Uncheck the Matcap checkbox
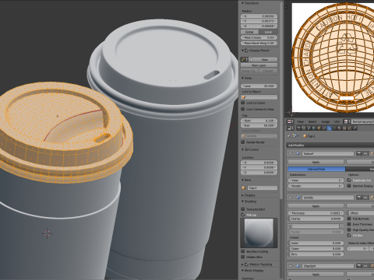The width and height of the screenshot is (374, 280). point(243,215)
